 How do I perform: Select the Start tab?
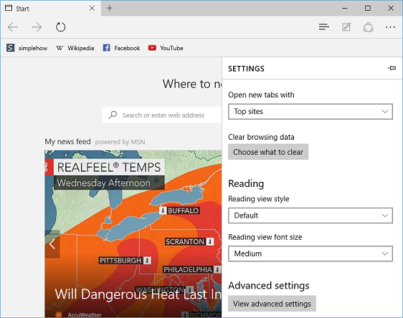tap(51, 9)
